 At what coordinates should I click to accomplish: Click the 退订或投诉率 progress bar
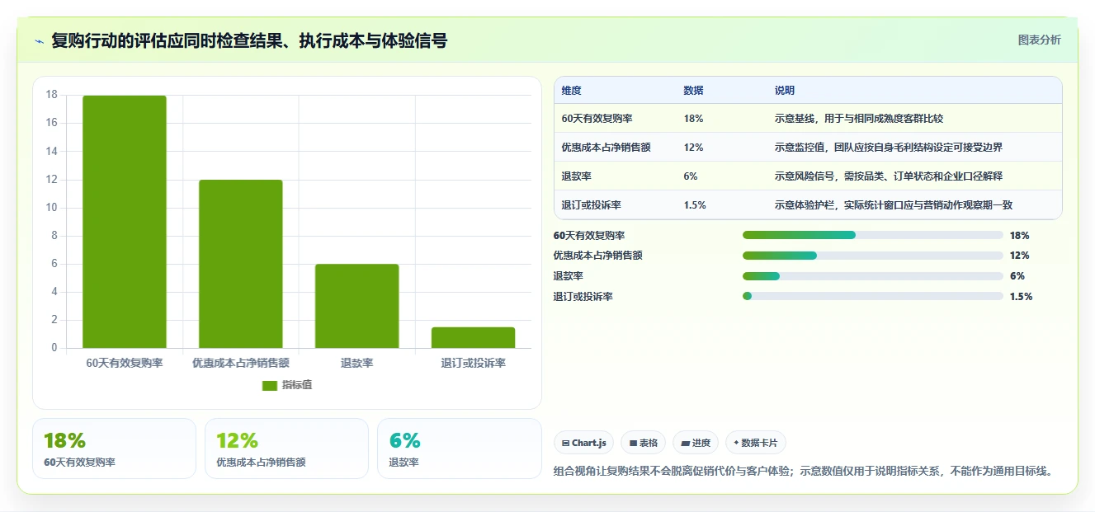(x=872, y=296)
